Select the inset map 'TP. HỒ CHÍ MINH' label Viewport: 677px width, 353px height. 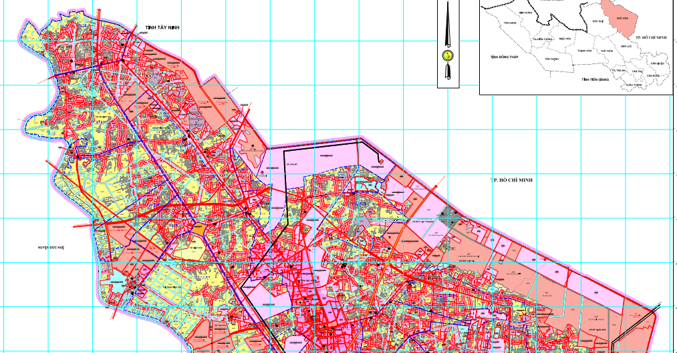pos(651,37)
